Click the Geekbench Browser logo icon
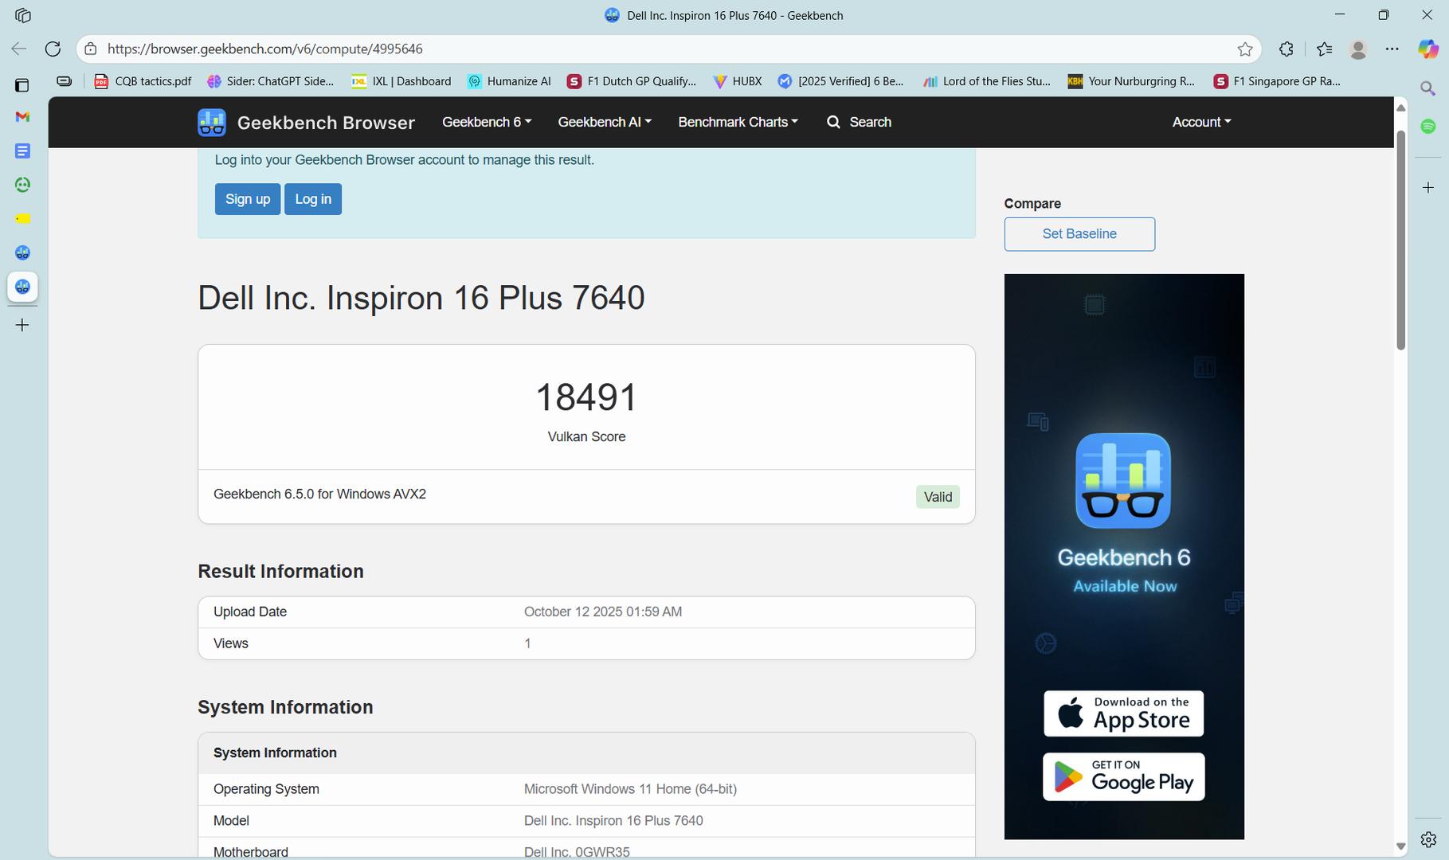This screenshot has height=860, width=1449. 212,123
